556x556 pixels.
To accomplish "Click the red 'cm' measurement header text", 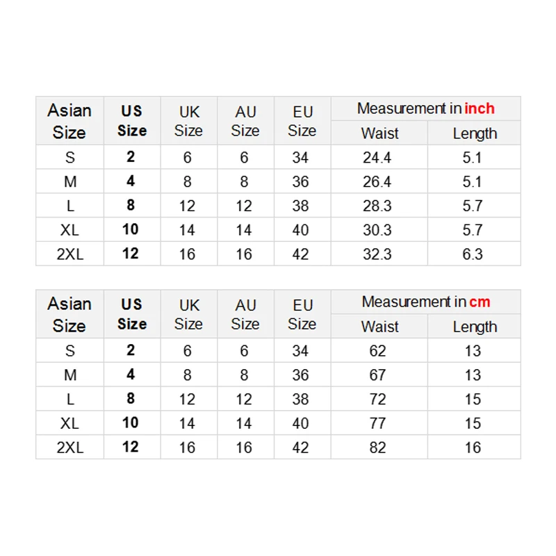I will 480,302.
